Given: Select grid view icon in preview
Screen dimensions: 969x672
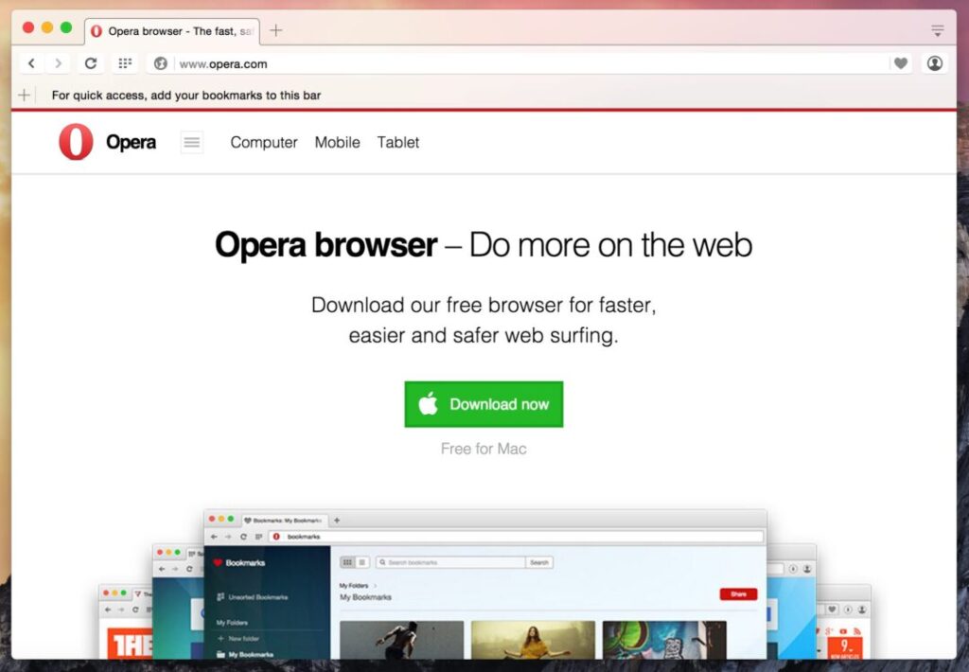Looking at the screenshot, I should coord(347,562).
